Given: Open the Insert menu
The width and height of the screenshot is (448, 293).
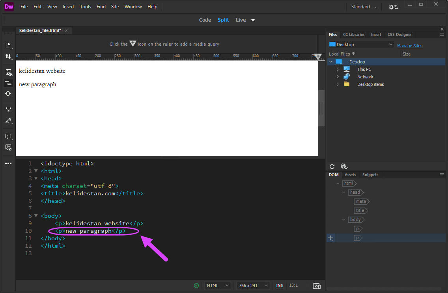Looking at the screenshot, I should point(69,7).
